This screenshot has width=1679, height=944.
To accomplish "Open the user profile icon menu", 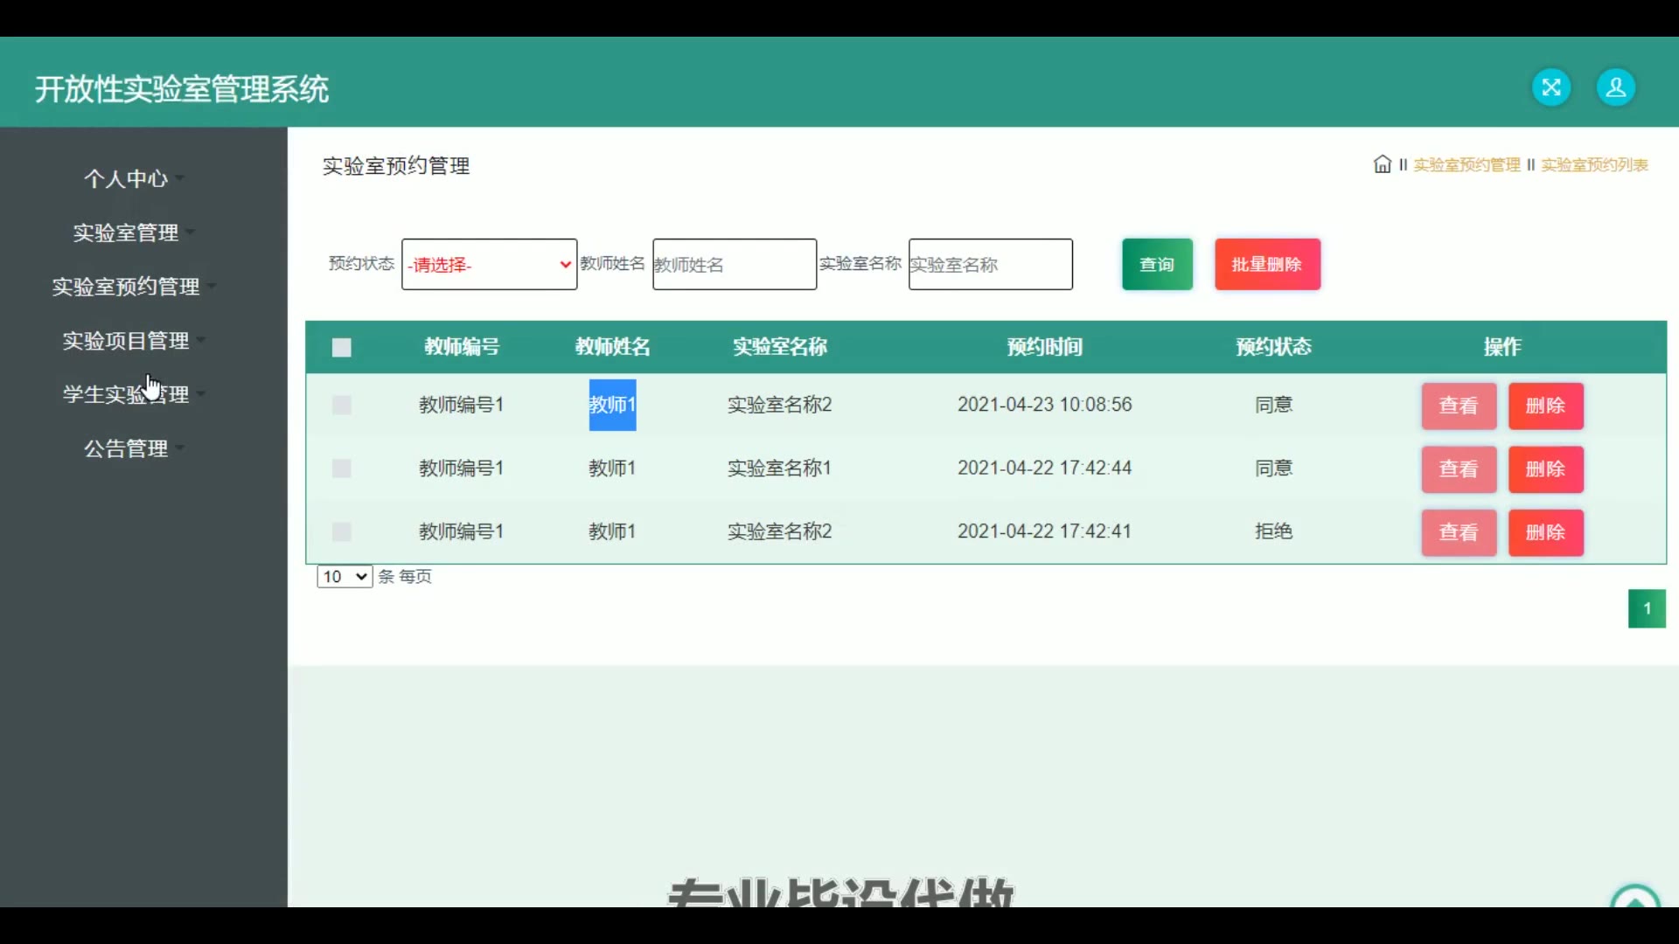I will pos(1615,87).
